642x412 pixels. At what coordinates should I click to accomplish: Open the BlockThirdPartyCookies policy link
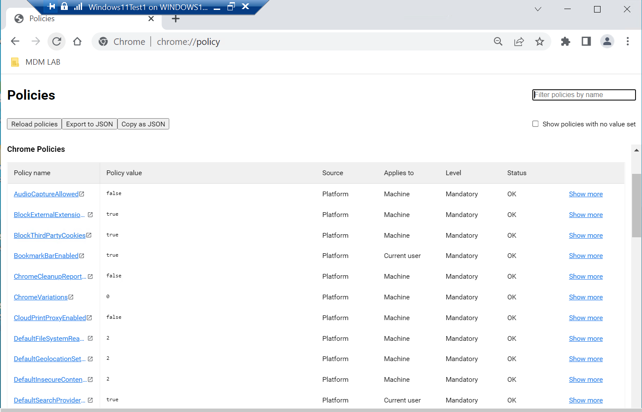click(50, 235)
